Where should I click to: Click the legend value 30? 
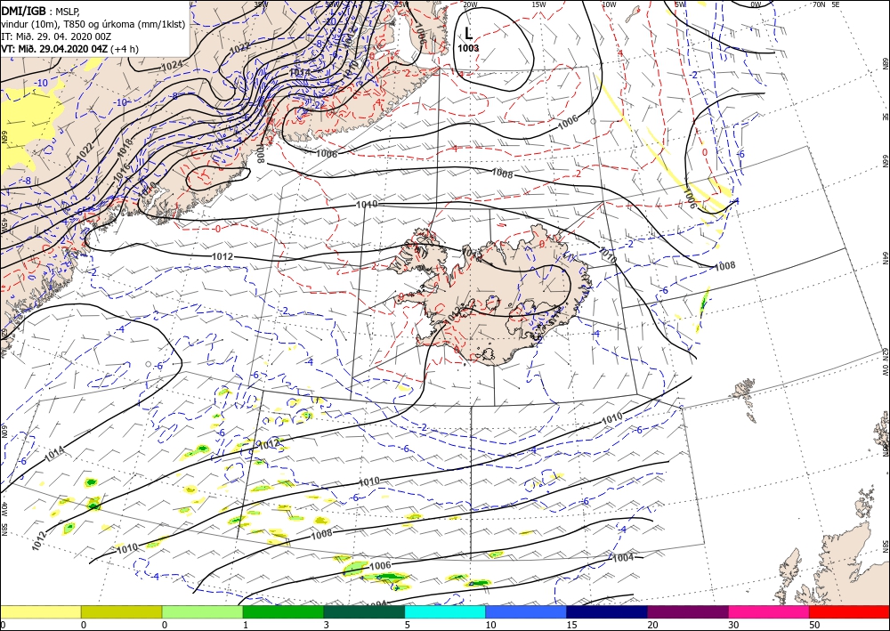732,626
